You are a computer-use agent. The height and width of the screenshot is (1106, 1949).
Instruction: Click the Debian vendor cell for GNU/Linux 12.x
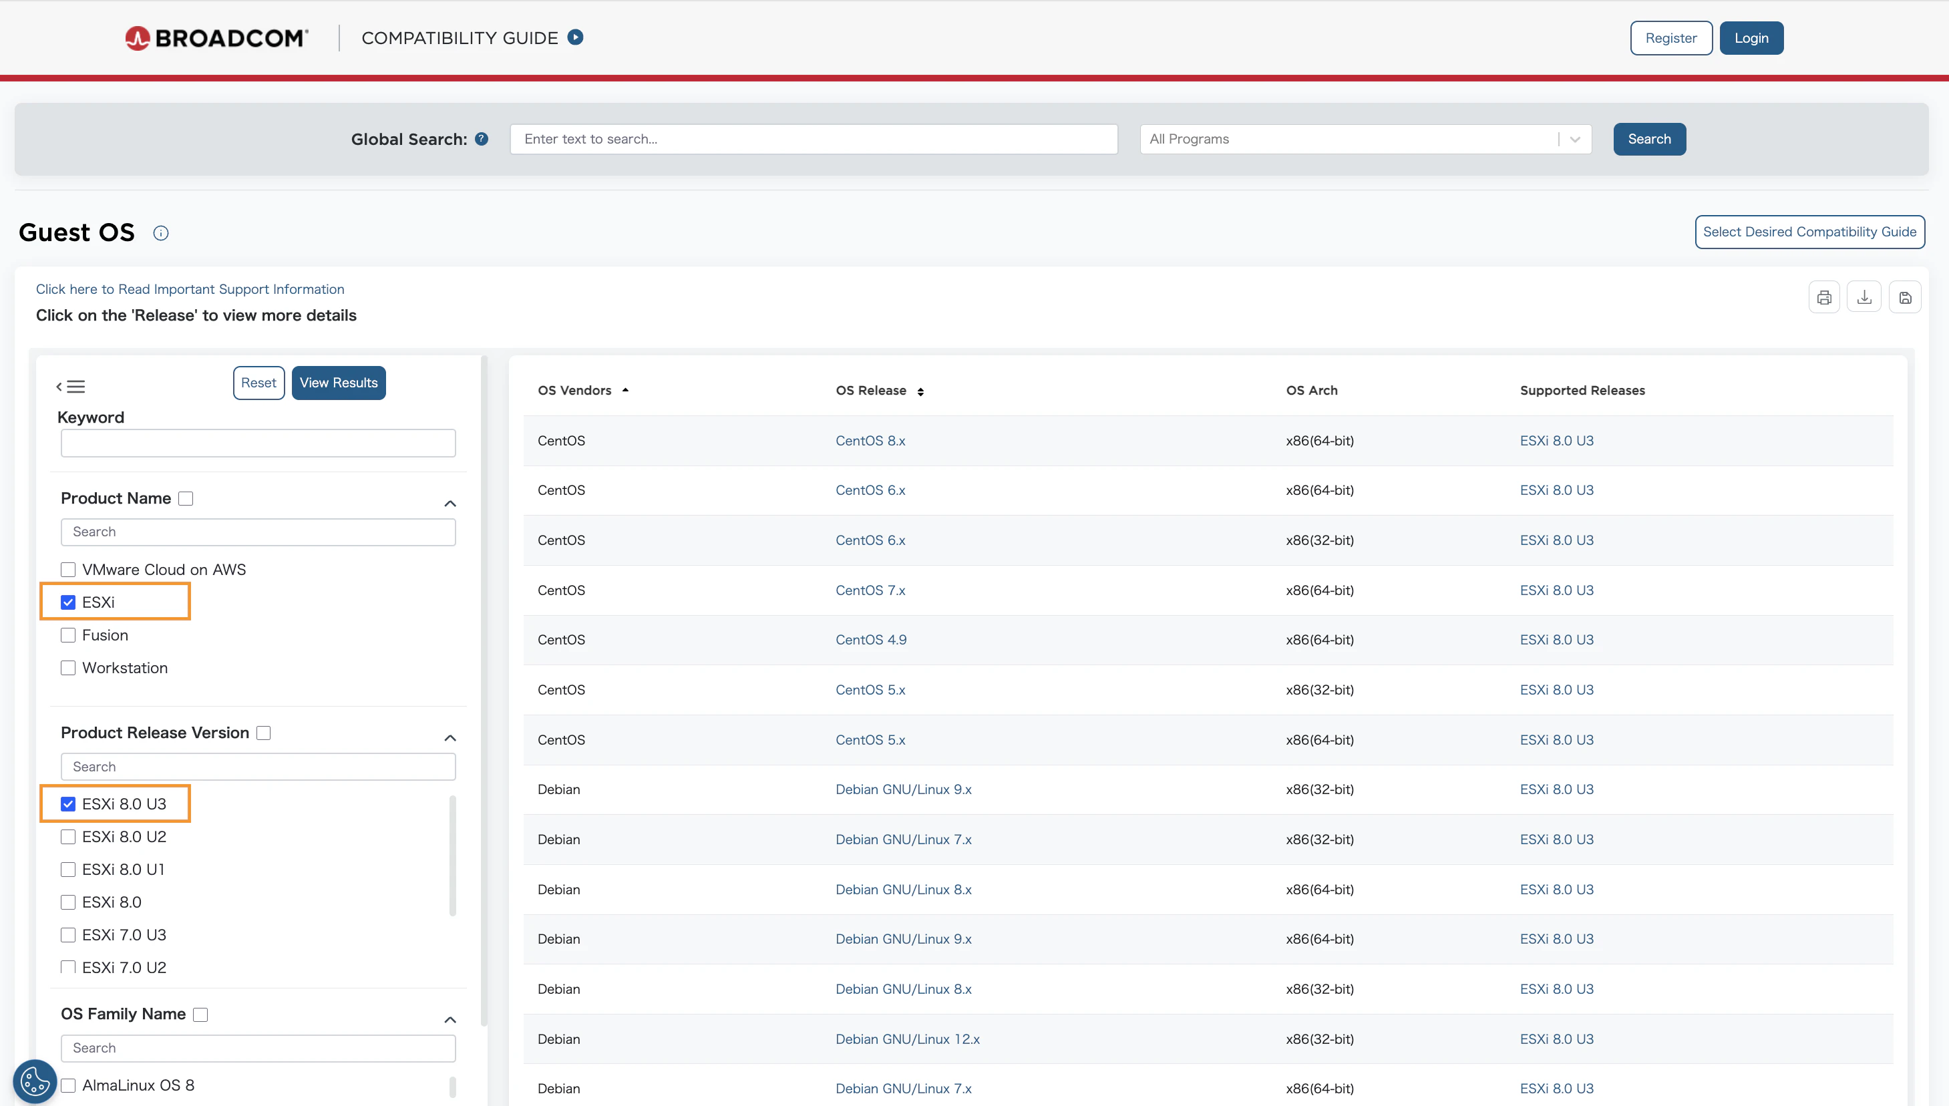tap(558, 1039)
